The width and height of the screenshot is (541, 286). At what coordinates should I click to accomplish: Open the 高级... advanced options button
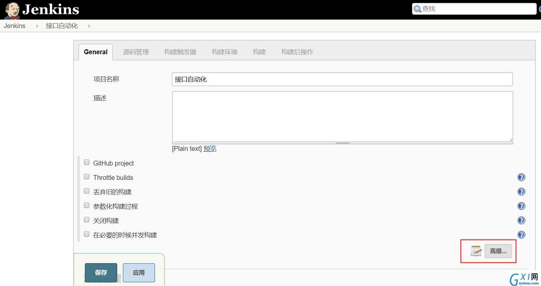(498, 251)
